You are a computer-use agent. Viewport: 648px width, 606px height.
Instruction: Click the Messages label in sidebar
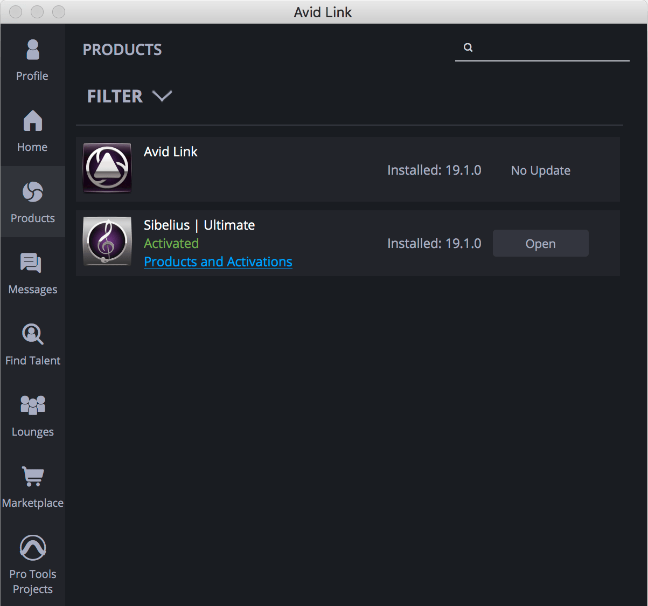33,290
